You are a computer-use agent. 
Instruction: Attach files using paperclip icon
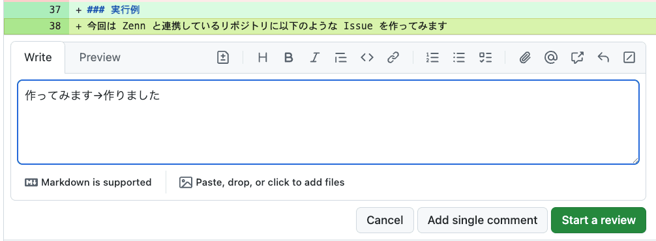pyautogui.click(x=525, y=57)
